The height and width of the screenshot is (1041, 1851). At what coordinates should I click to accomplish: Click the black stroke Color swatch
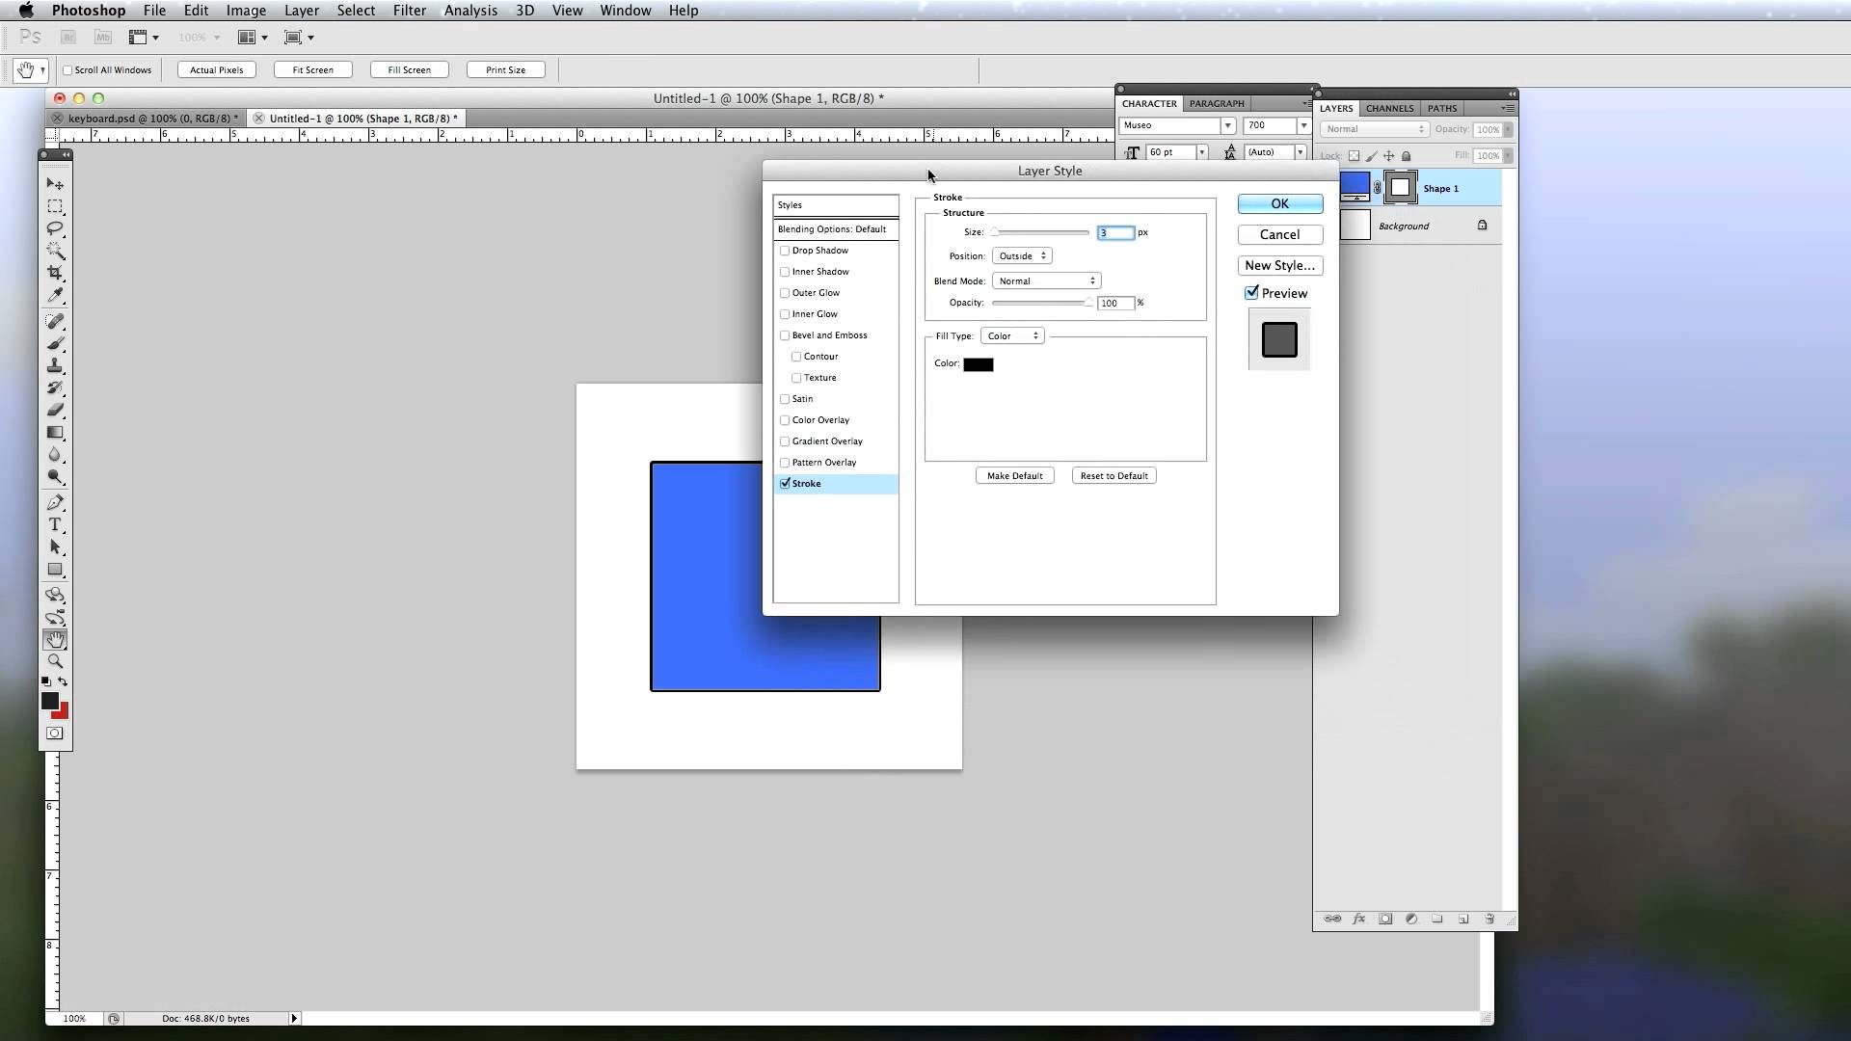[x=978, y=363]
